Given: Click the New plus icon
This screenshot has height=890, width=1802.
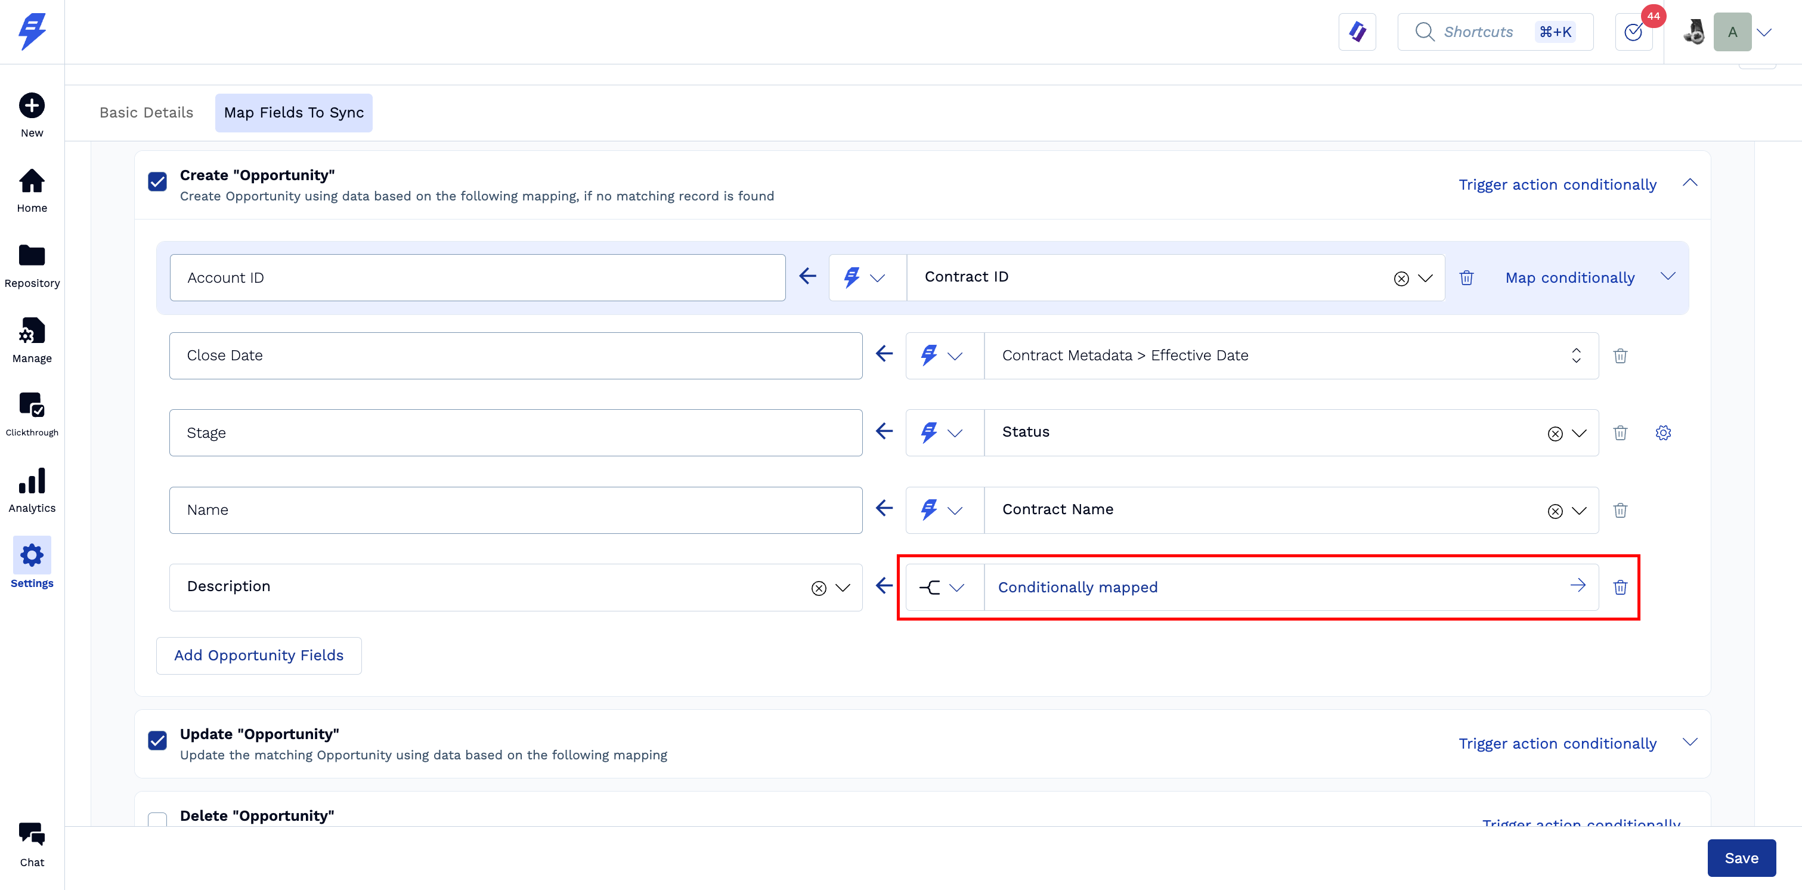Looking at the screenshot, I should 32,106.
